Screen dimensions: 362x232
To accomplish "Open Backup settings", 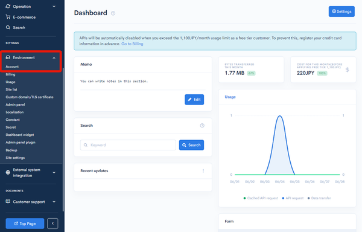I will pyautogui.click(x=11, y=150).
